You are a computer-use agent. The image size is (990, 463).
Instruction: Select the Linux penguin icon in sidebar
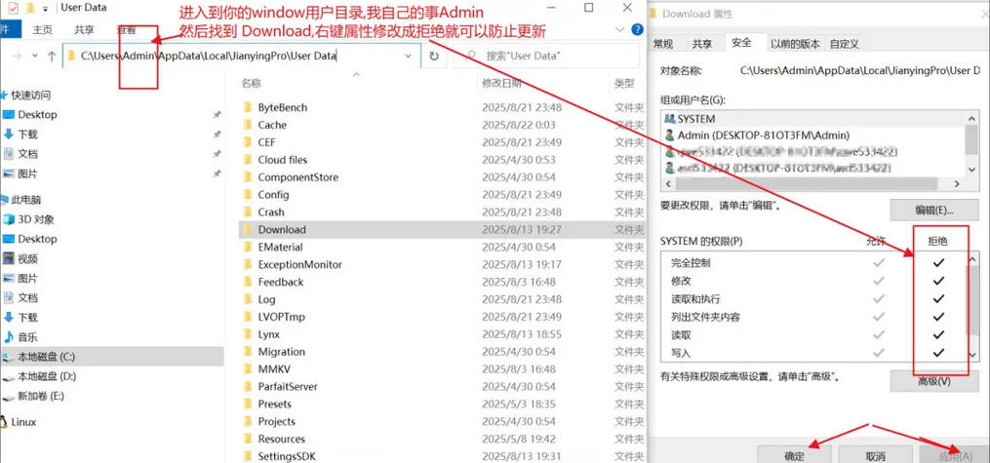[5, 422]
